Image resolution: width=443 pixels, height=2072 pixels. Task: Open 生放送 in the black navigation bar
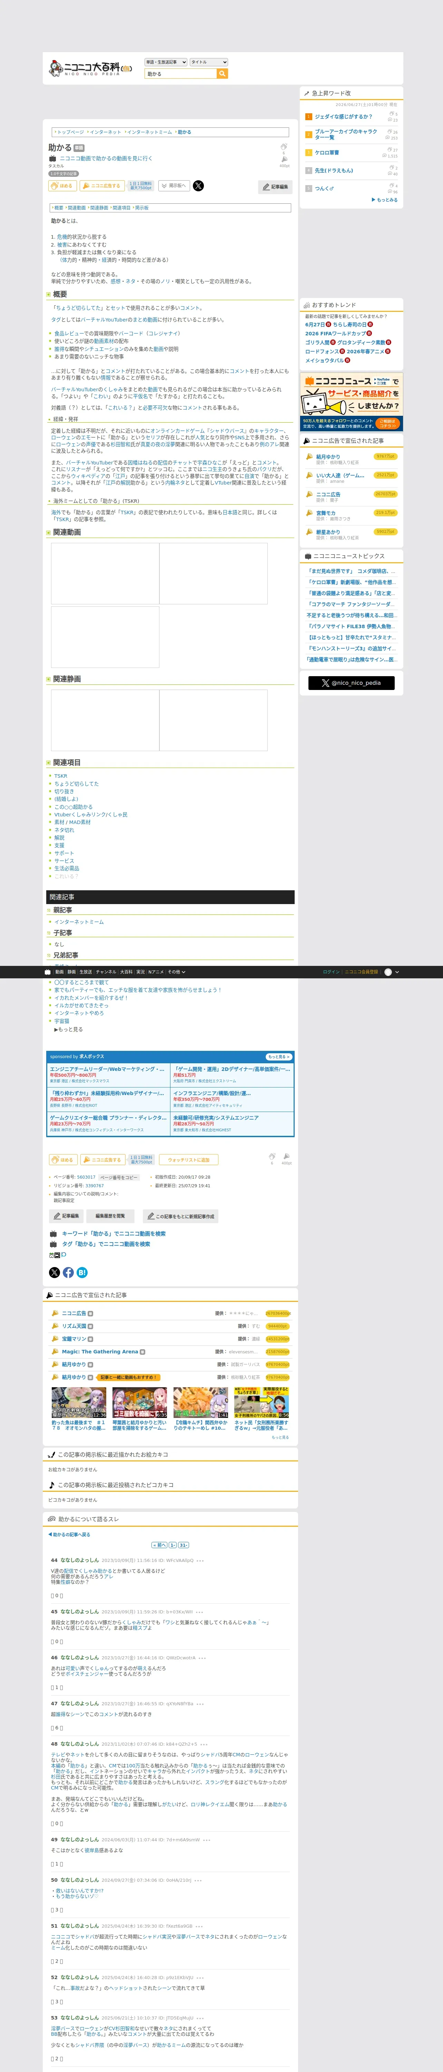[86, 972]
